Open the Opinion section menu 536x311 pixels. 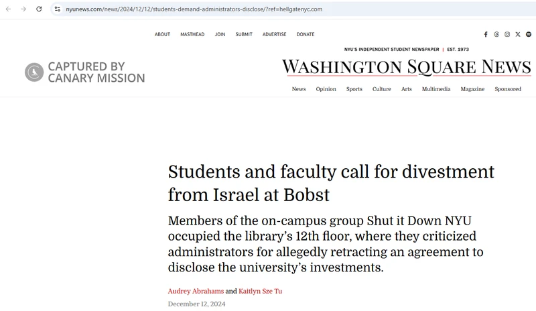tap(326, 89)
